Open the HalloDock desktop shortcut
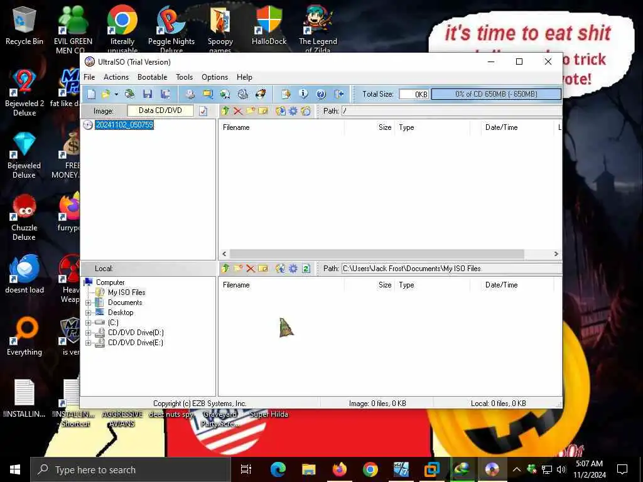Screen dimensions: 643x482 pos(269,25)
